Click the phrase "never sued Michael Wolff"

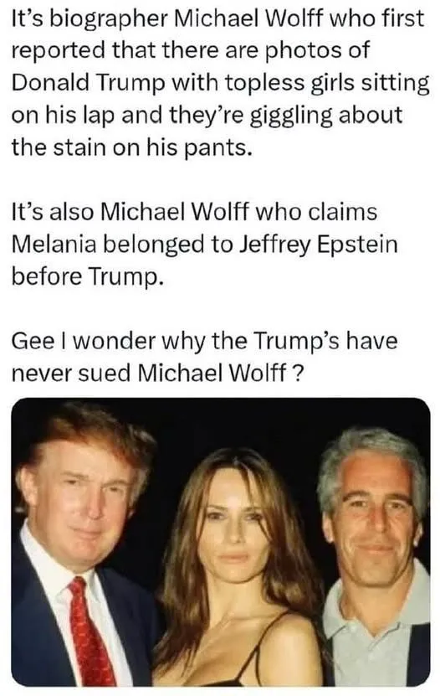pyautogui.click(x=149, y=373)
